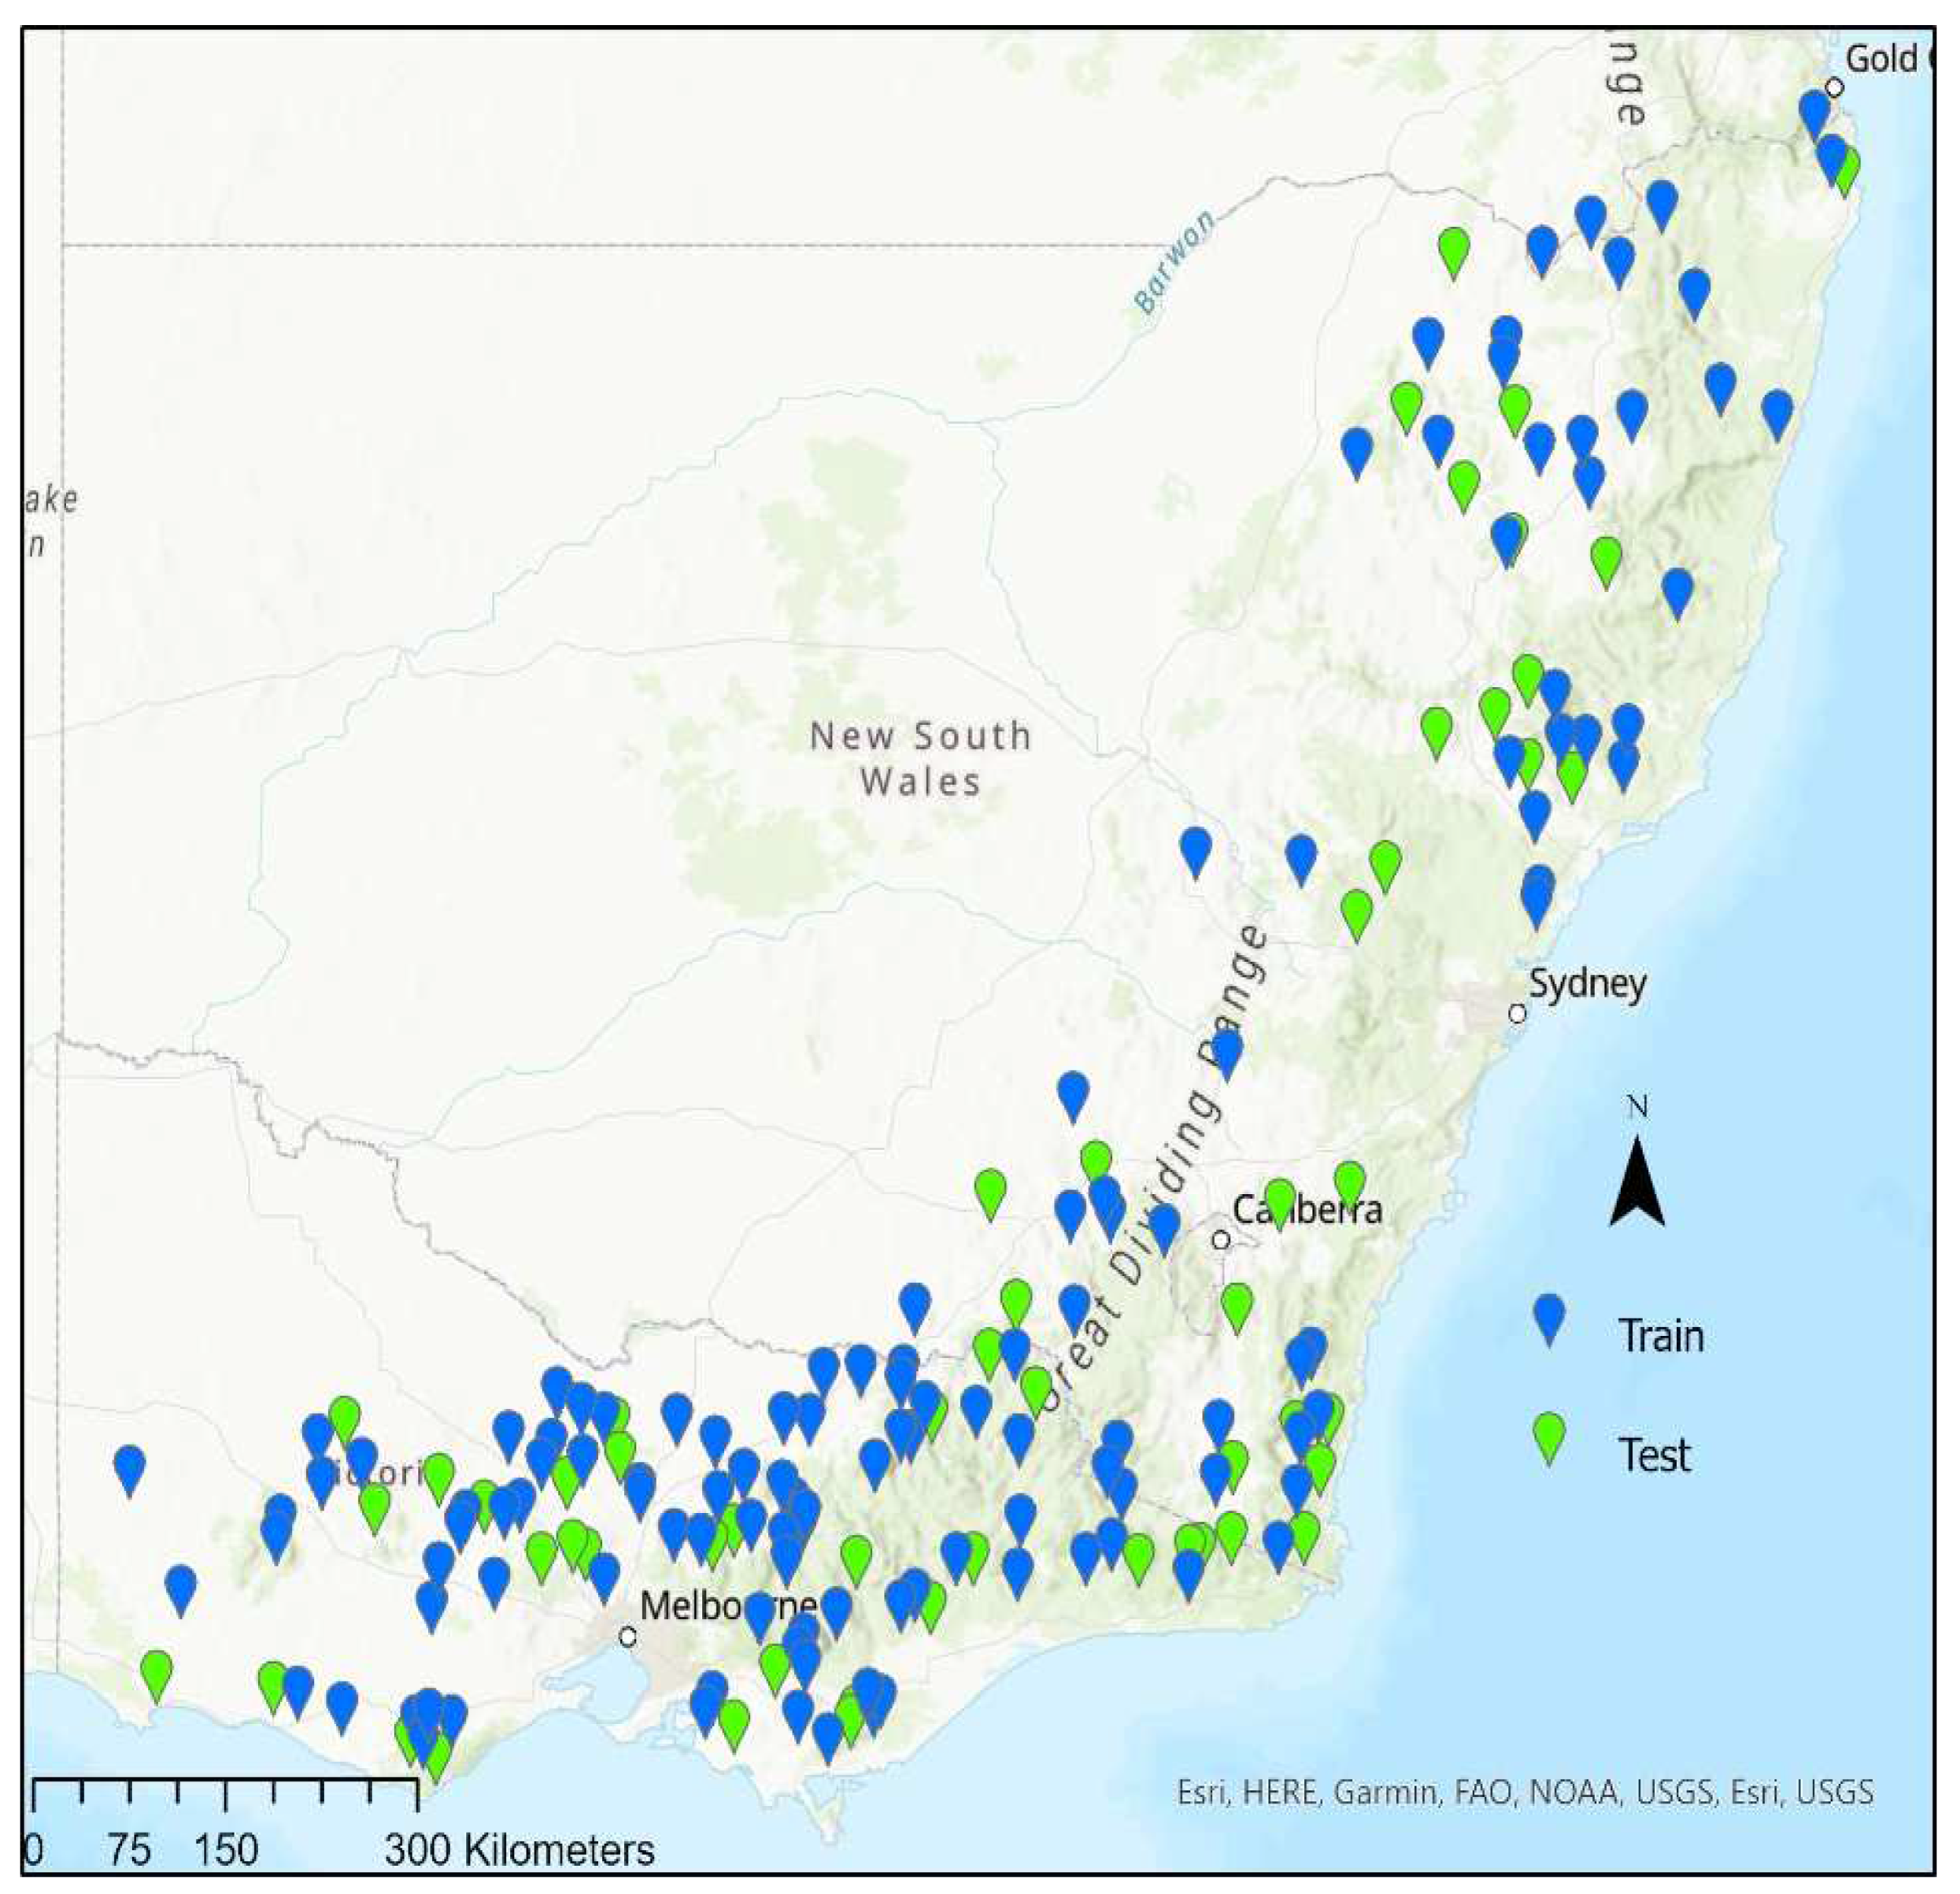The image size is (1960, 1894).
Task: Click the Gold Coast city circle marker
Action: [1834, 87]
